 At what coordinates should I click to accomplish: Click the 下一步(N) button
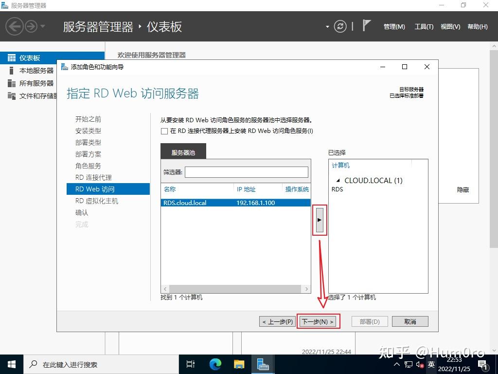[x=319, y=321]
